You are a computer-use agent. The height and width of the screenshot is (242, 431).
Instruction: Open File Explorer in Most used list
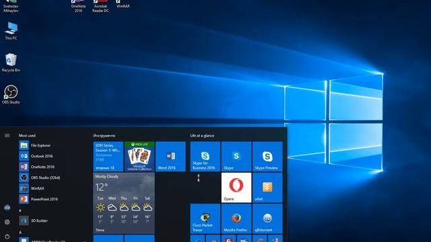click(53, 145)
